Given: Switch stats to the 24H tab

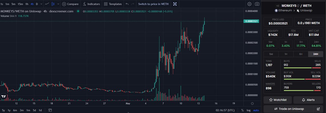Looking at the screenshot, I should click(x=316, y=54).
